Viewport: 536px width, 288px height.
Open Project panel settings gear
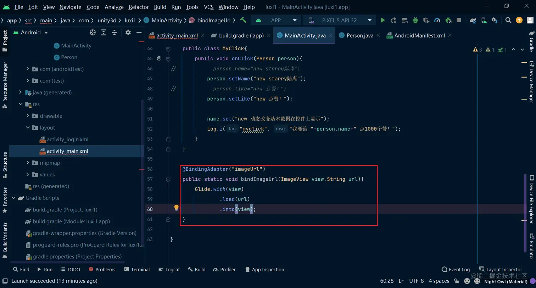(x=128, y=32)
